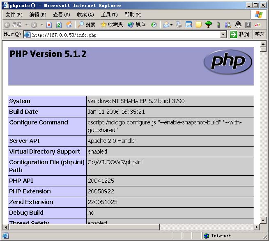Refresh the page with green arrows icon
This screenshot has width=269, height=241.
tap(59, 25)
